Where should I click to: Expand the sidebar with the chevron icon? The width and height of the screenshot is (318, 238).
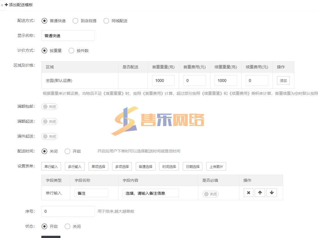click(x=2, y=5)
